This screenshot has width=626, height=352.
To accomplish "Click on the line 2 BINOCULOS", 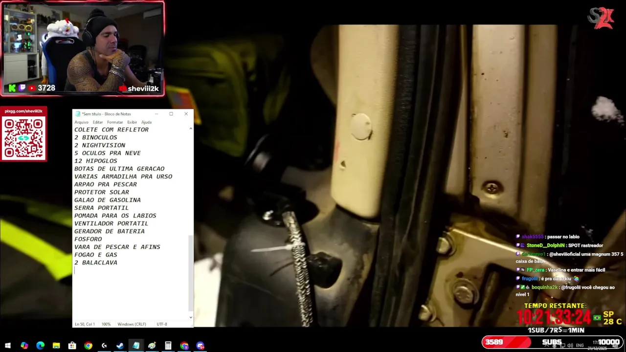I will tap(96, 137).
